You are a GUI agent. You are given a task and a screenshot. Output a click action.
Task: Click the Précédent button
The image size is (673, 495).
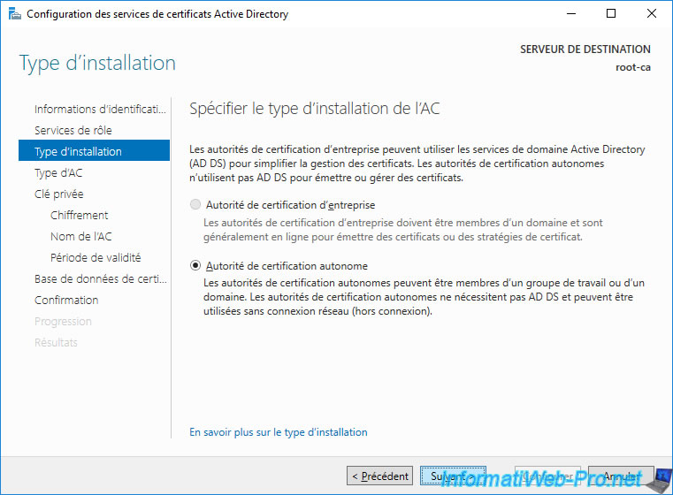pos(379,476)
